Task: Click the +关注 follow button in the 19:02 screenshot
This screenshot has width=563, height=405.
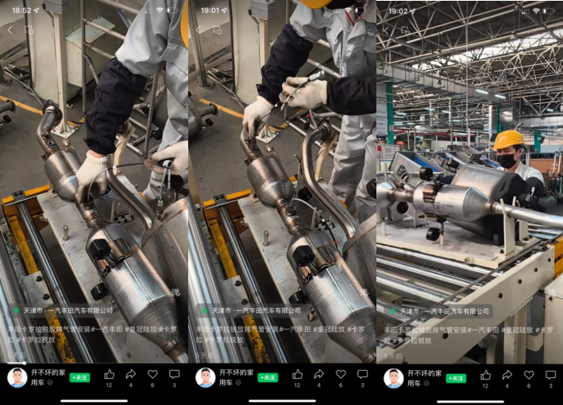Action: coord(456,378)
